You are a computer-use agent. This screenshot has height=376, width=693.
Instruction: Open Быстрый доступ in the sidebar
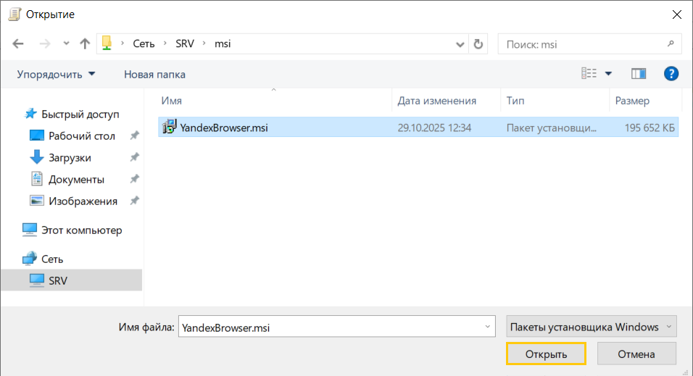click(80, 114)
